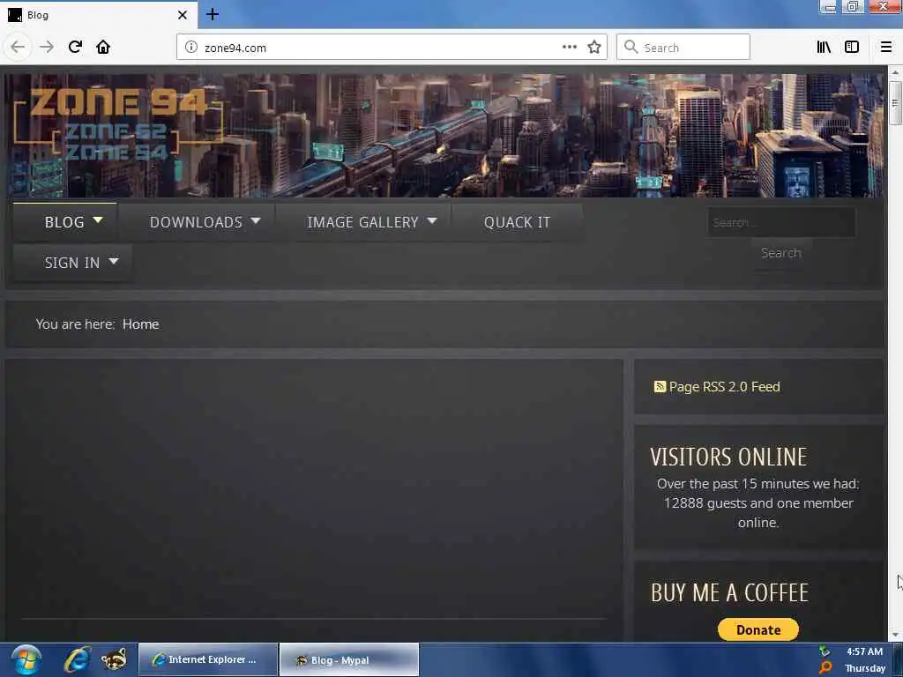
Task: Click the "12888 guests and one member" text
Action: coord(757,503)
